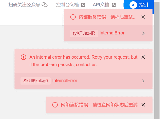This screenshot has height=119, width=160.
Task: Click the InternalError label under SkUl6kaf-g0
Action: pos(65,81)
